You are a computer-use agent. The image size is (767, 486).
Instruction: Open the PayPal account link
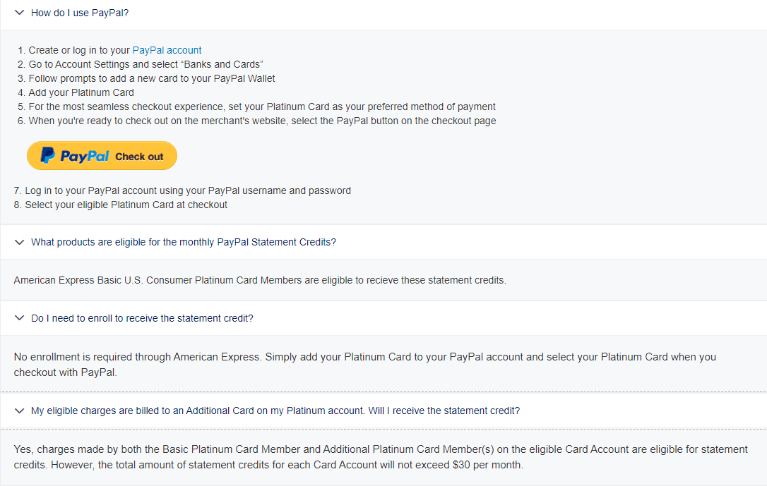tap(167, 50)
